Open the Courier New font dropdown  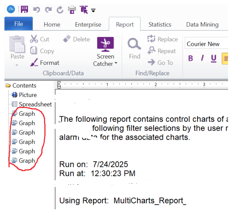(206, 44)
